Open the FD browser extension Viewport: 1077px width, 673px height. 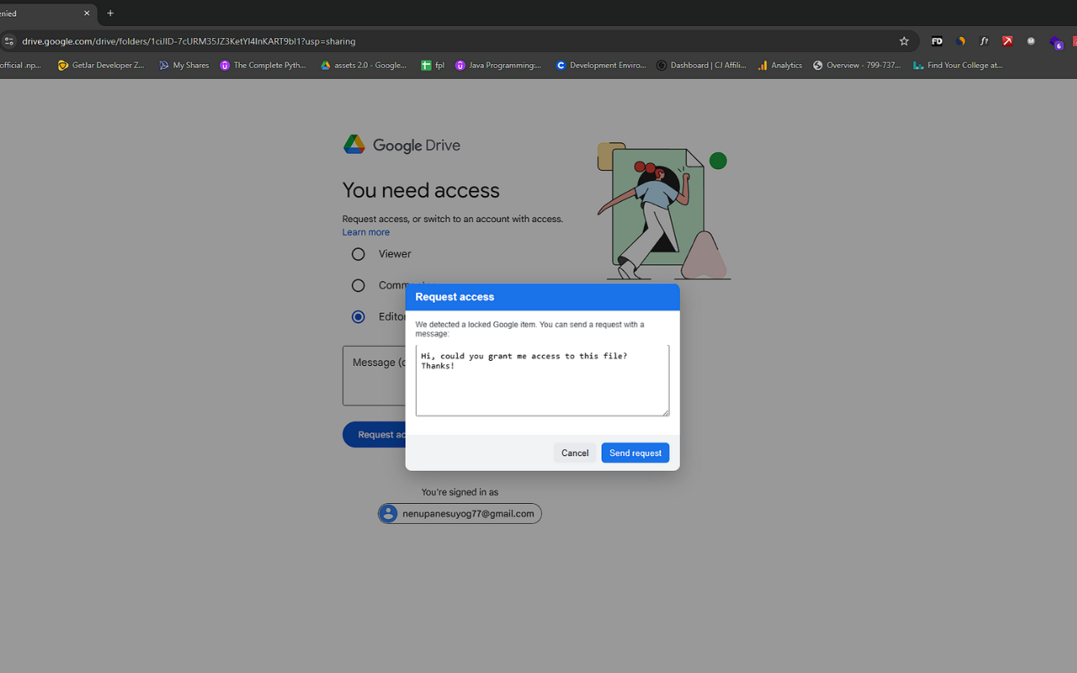(936, 41)
